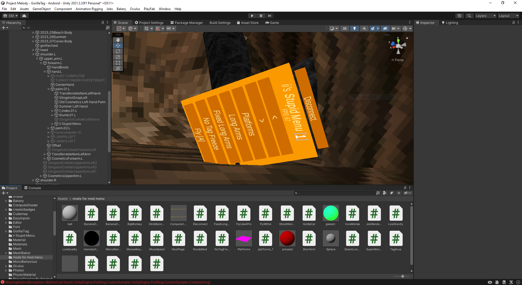The height and width of the screenshot is (285, 522).
Task: Toggle the Hierarchy panel lock
Action: point(103,23)
